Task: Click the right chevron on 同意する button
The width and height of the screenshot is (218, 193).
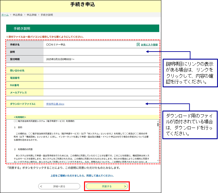Action: click(x=125, y=186)
